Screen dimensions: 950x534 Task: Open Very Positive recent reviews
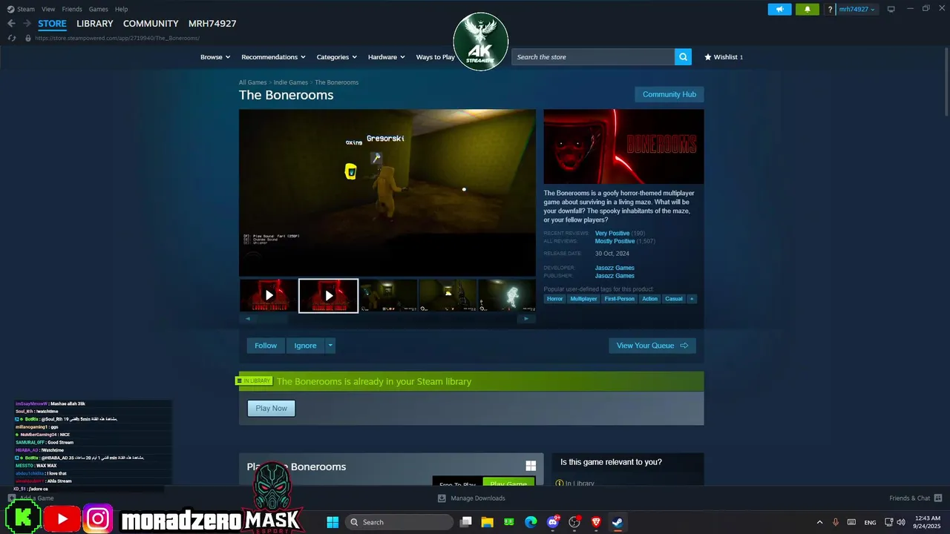[x=612, y=233]
